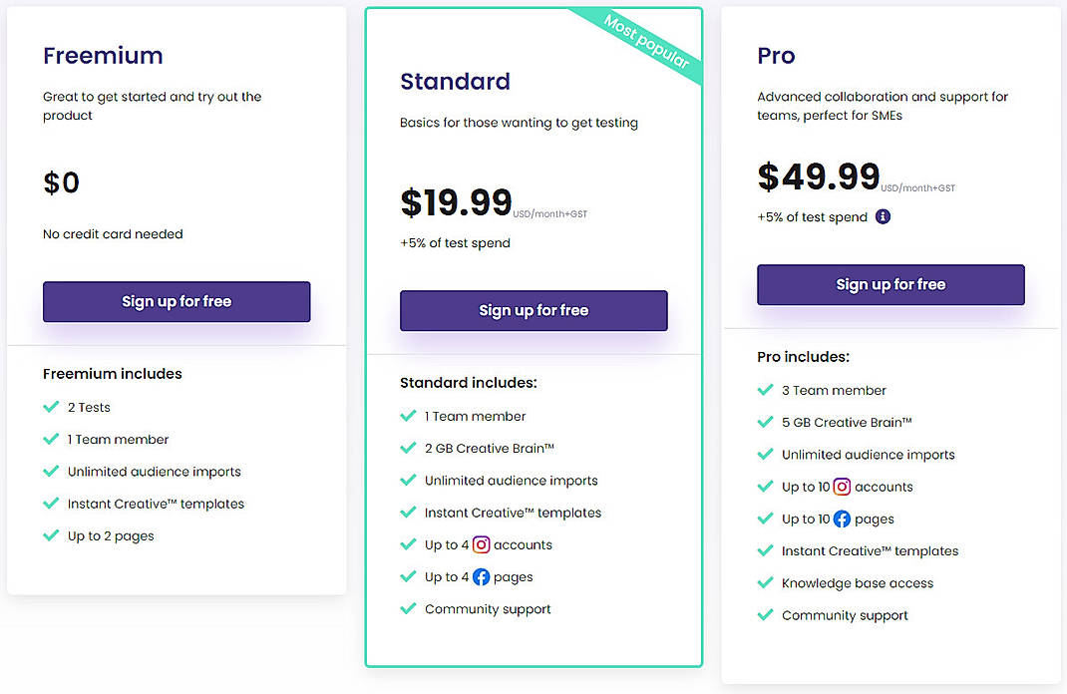The image size is (1067, 694).
Task: Select the Freemium plan heading
Action: coord(103,56)
